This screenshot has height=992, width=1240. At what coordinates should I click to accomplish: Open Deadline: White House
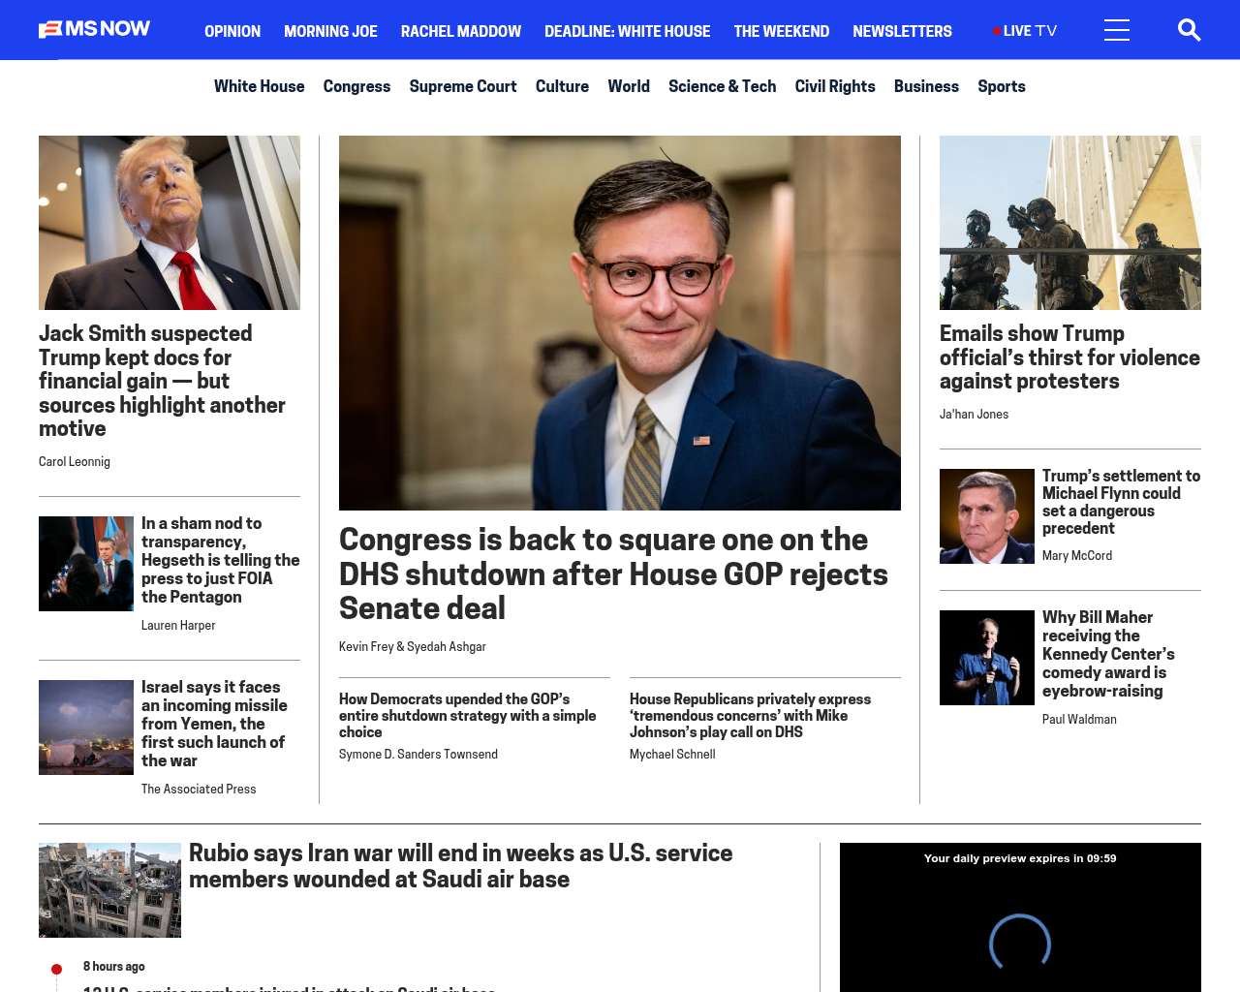click(628, 31)
